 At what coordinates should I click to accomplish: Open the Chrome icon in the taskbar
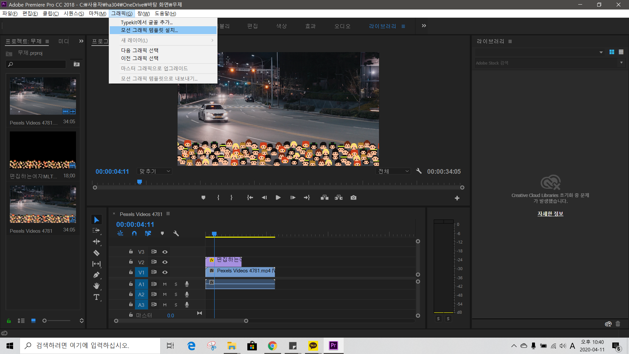point(272,346)
